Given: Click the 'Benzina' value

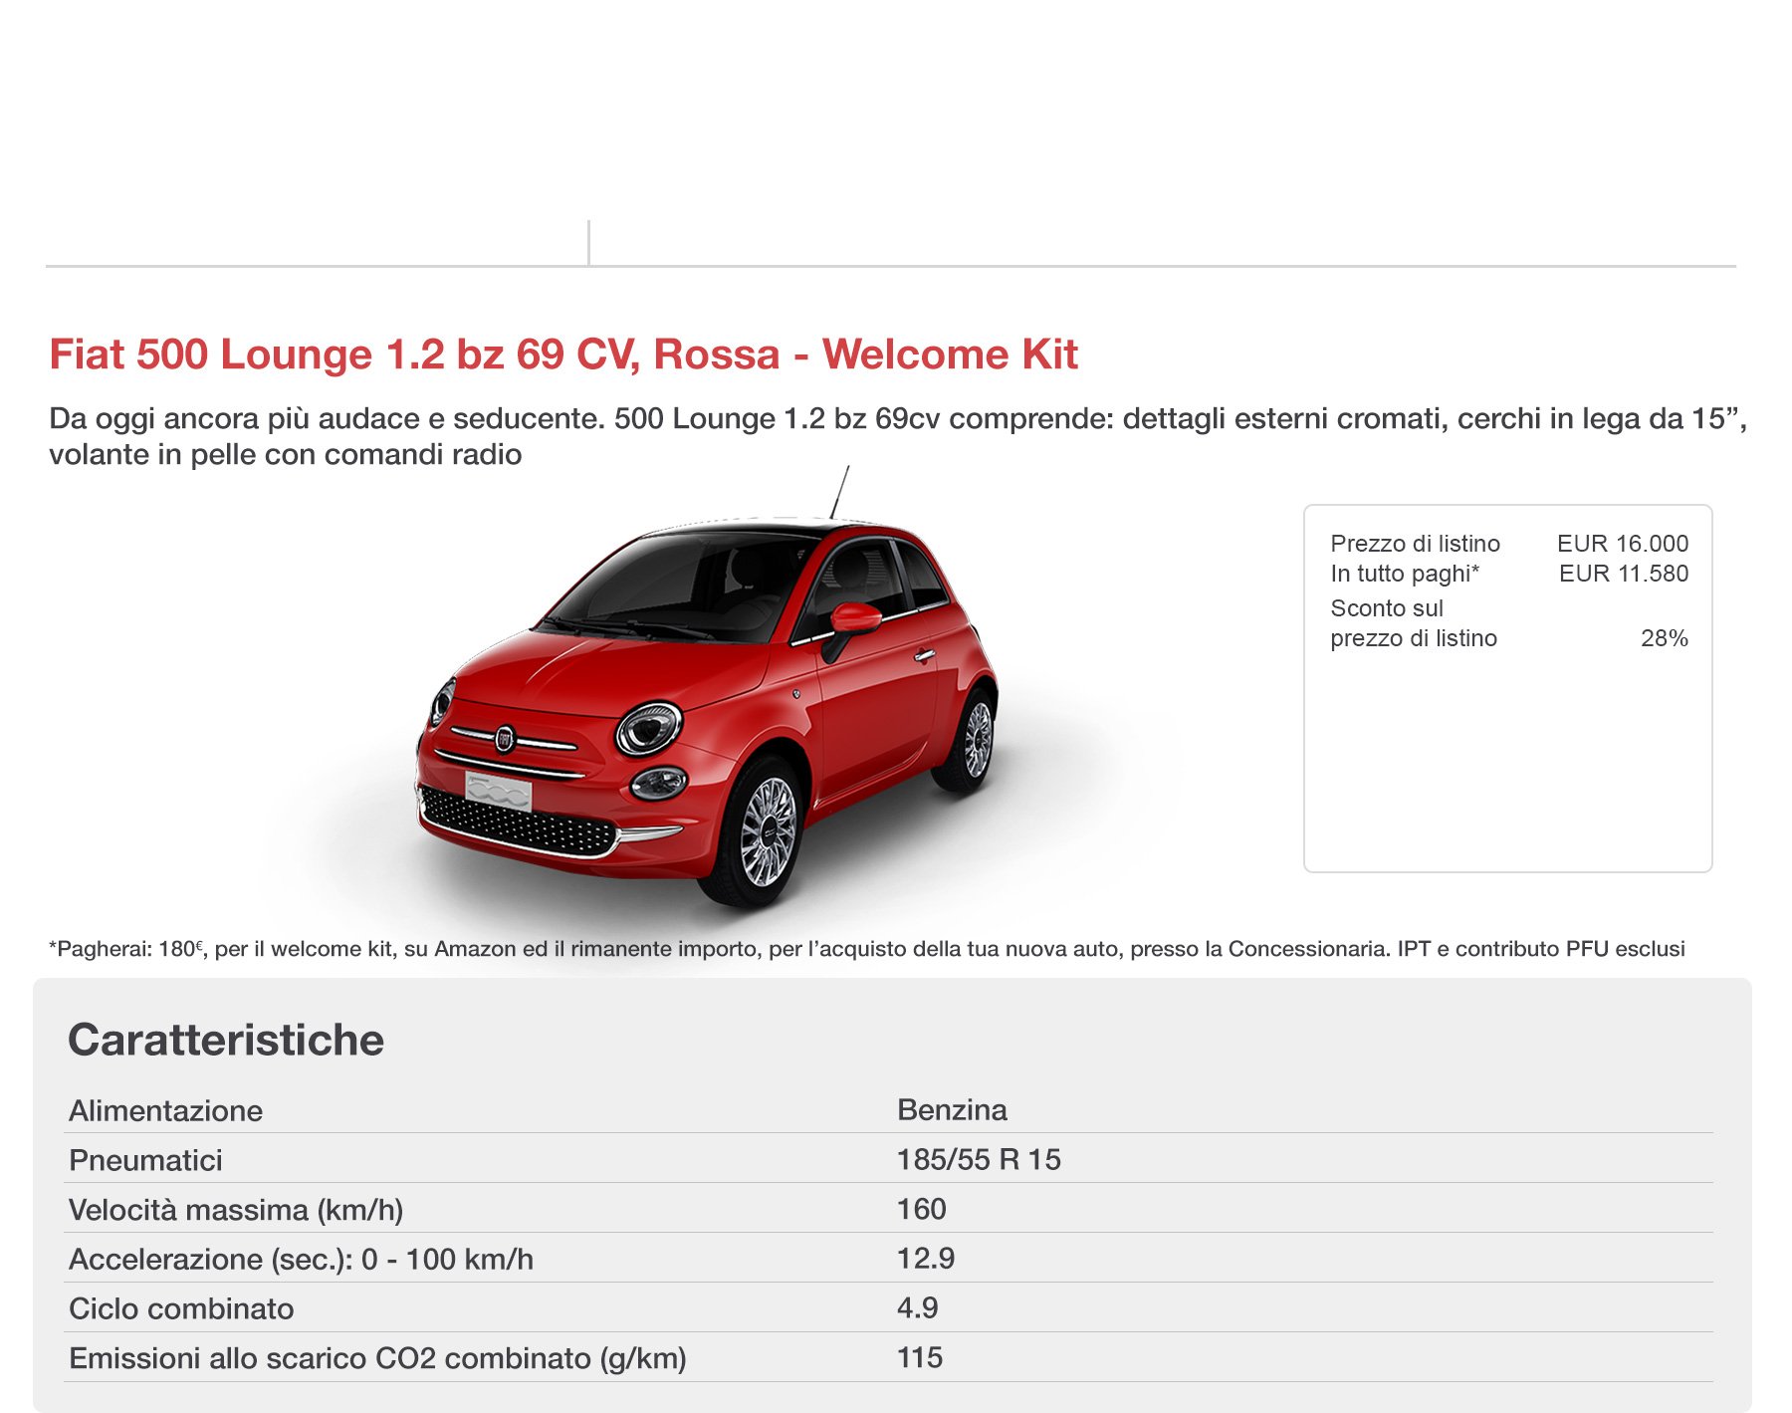Looking at the screenshot, I should click(x=952, y=1109).
